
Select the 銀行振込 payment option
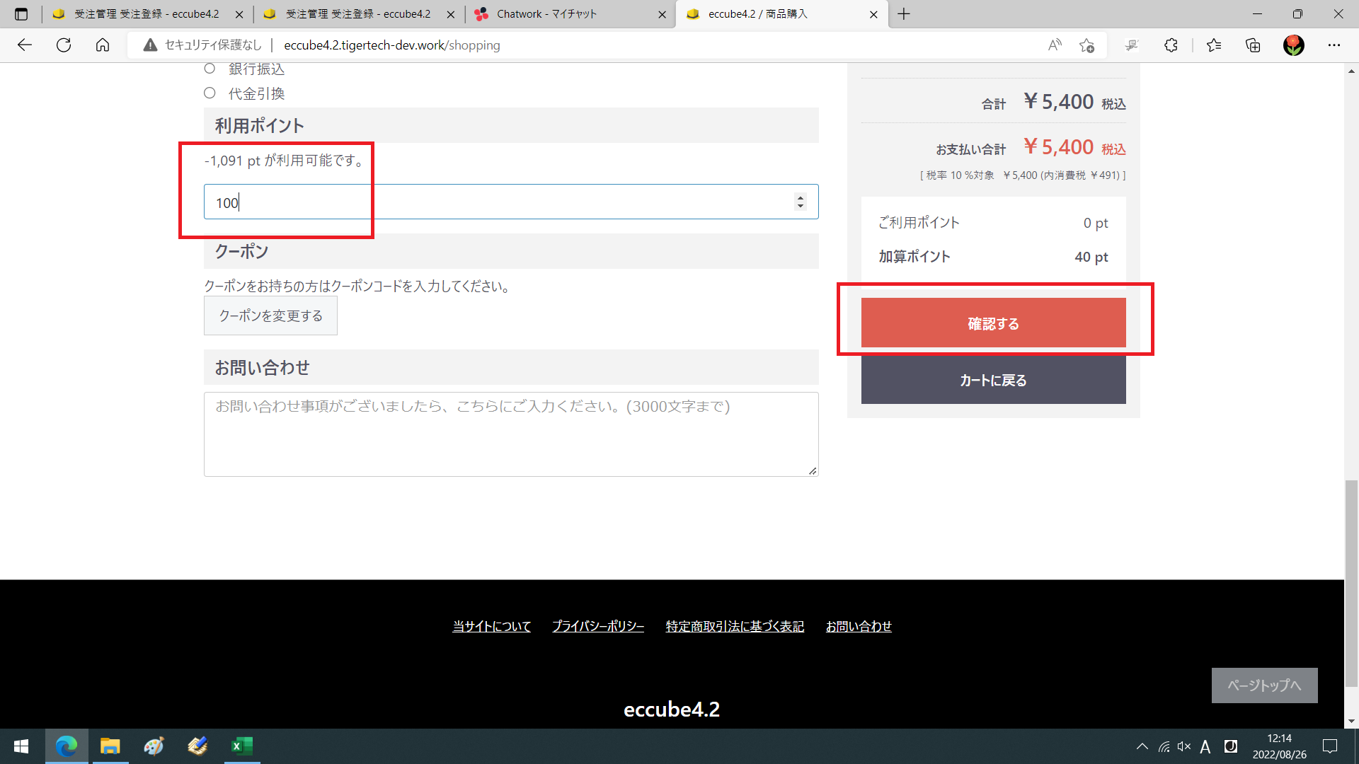[x=210, y=68]
